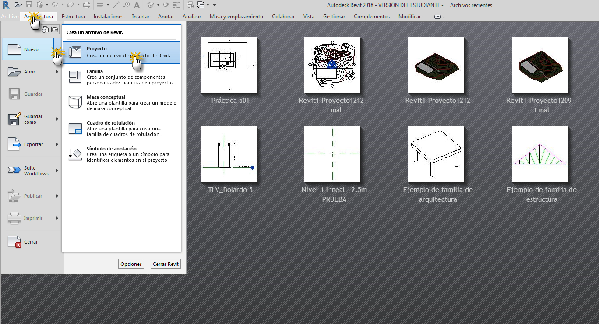Click the Switch windows icon
Viewport: 599px width, 324px height.
(x=201, y=5)
